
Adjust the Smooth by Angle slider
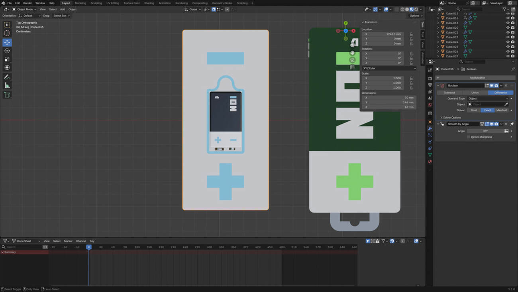[x=485, y=131]
